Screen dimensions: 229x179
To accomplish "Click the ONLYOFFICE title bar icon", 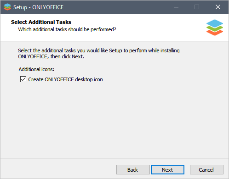I will click(x=7, y=7).
